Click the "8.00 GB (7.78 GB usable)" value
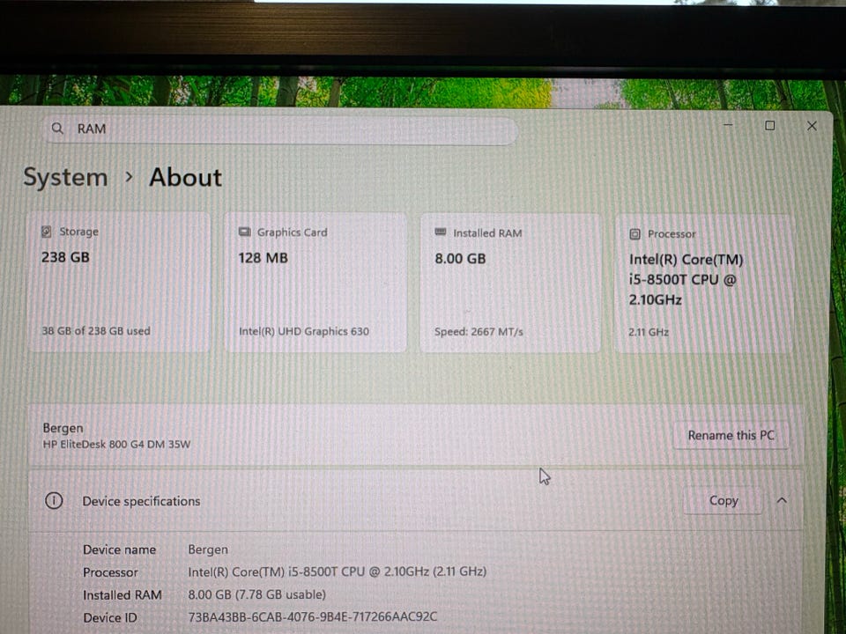The width and height of the screenshot is (846, 634). pos(256,594)
